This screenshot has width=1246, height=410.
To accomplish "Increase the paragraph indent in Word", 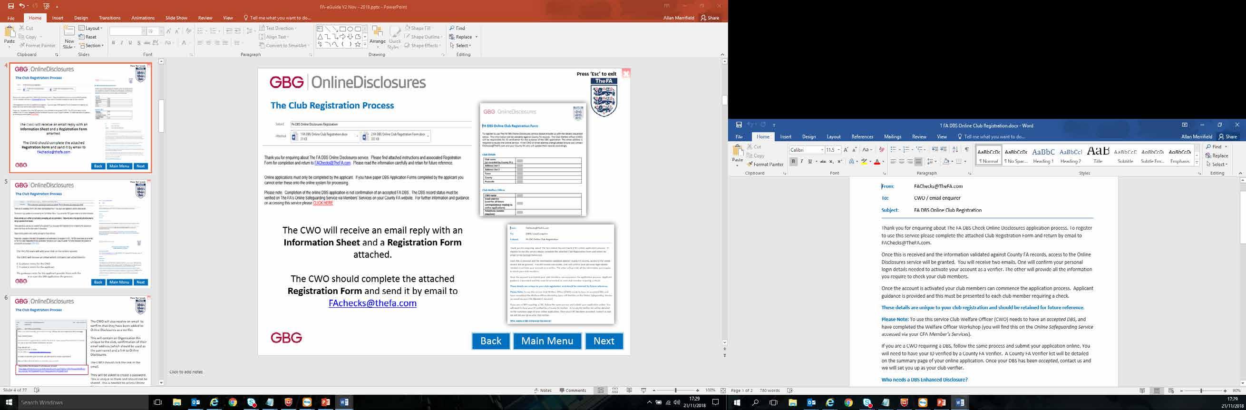I will pyautogui.click(x=943, y=150).
